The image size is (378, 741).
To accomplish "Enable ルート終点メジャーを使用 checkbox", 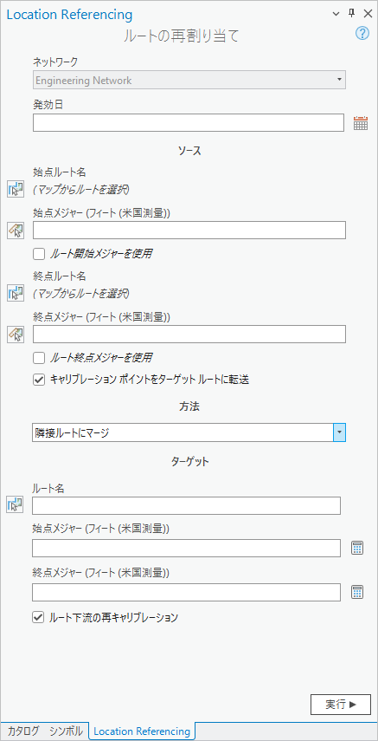I will pos(39,358).
